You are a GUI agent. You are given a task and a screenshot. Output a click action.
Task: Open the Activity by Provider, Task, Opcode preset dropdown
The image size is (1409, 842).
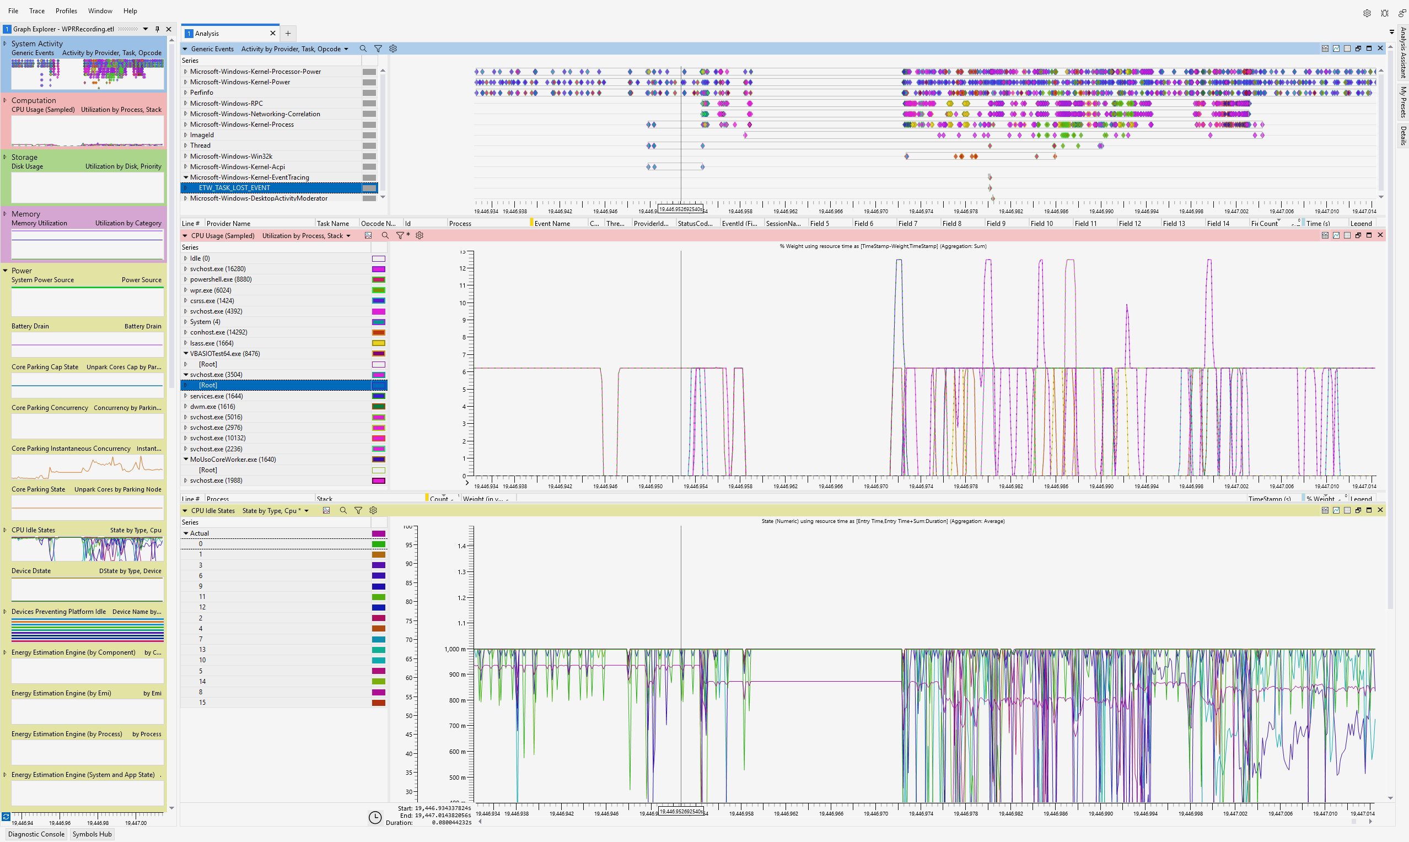(346, 50)
